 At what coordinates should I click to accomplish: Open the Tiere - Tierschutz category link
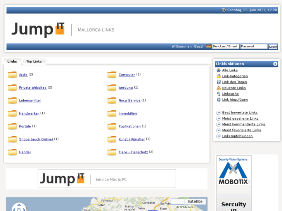[x=133, y=152]
